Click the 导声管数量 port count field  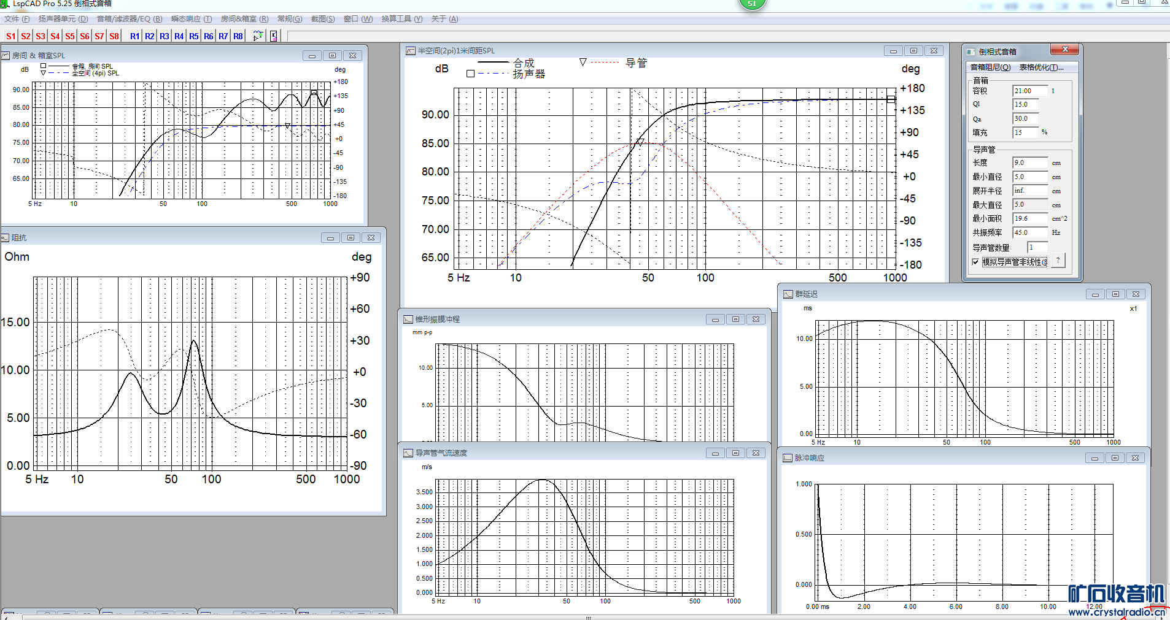click(x=1037, y=247)
